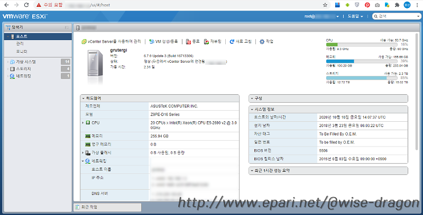
Task: Select 가상 시스템 in navigator
Action: pos(25,62)
